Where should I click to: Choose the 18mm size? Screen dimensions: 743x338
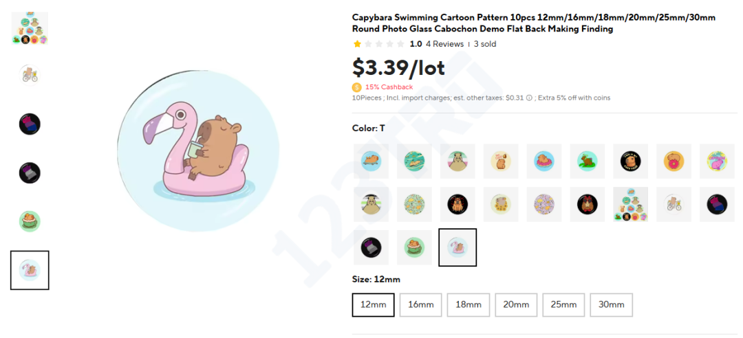point(468,305)
